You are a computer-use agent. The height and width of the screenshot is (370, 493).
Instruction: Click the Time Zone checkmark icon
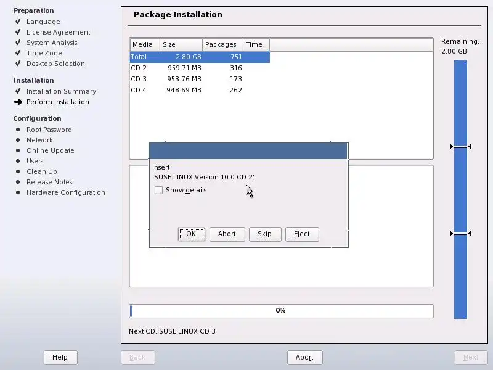pyautogui.click(x=18, y=52)
